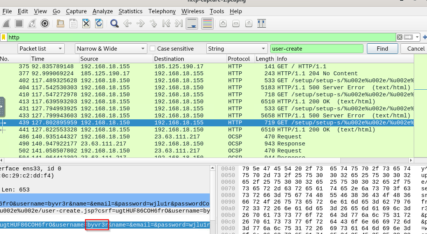Go forward in packet history
Viewport: 427px width, 234px height.
pos(140,24)
